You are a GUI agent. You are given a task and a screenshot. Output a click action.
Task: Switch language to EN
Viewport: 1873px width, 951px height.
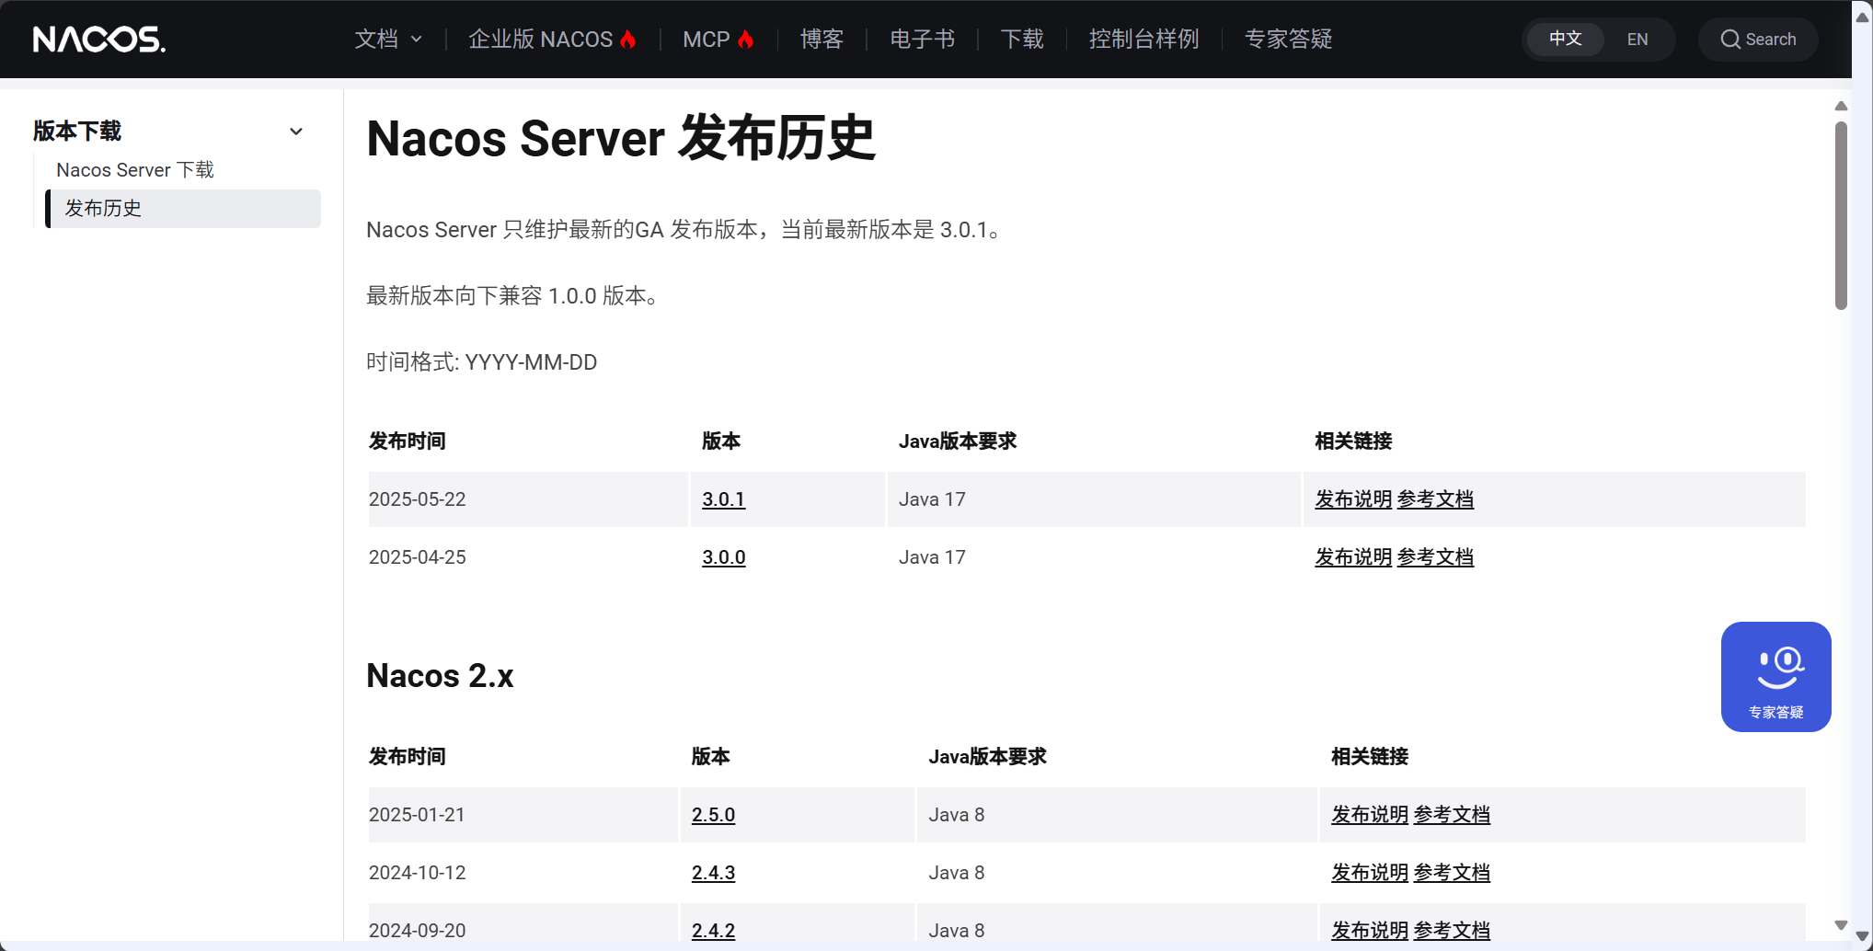(1637, 40)
